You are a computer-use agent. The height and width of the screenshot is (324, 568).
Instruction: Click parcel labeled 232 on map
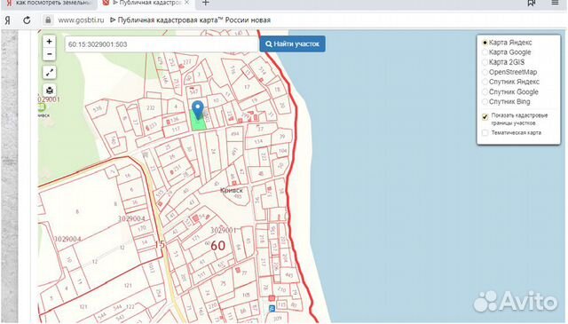151,108
